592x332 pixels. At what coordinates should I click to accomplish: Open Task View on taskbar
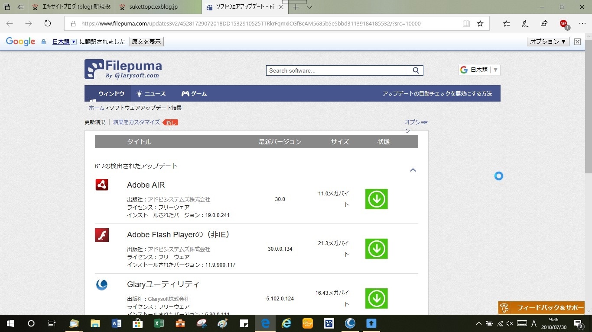[52, 323]
